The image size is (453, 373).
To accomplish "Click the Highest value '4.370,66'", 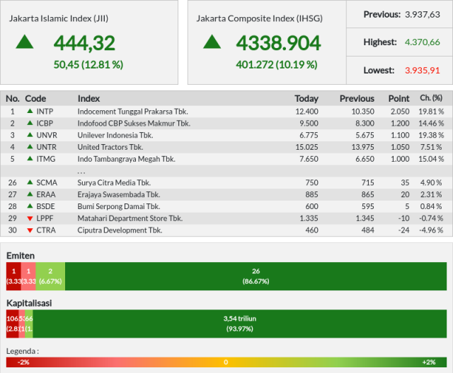I will tap(423, 42).
